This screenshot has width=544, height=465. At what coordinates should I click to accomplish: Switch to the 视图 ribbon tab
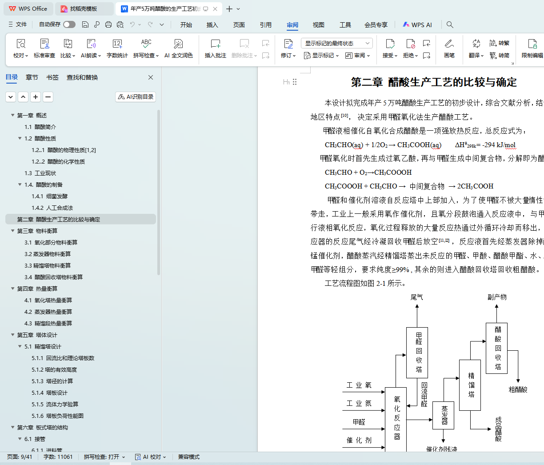tap(318, 25)
